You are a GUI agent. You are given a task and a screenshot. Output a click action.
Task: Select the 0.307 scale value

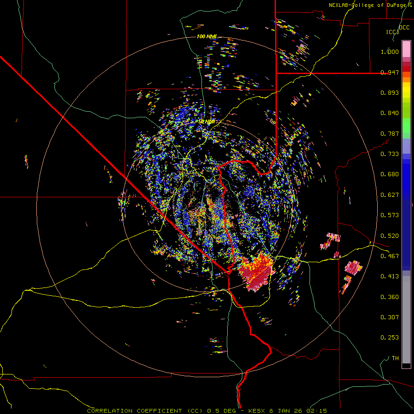pos(390,317)
